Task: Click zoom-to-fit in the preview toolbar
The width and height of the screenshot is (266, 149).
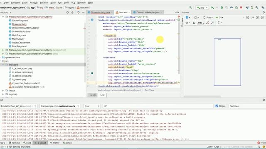Action: coord(262,17)
